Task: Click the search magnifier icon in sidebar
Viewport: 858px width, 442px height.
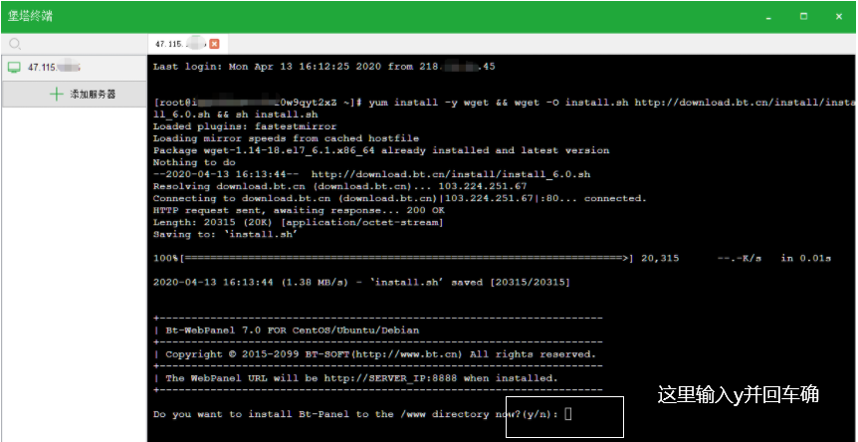Action: click(x=15, y=45)
